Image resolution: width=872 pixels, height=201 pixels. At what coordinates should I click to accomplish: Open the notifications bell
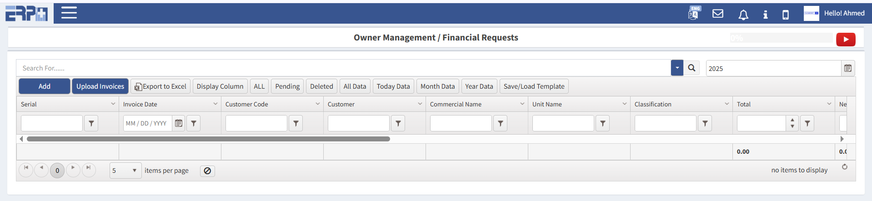(x=743, y=15)
